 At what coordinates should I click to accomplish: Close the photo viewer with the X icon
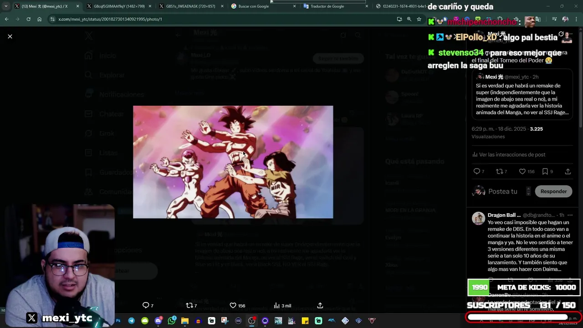[x=10, y=36]
